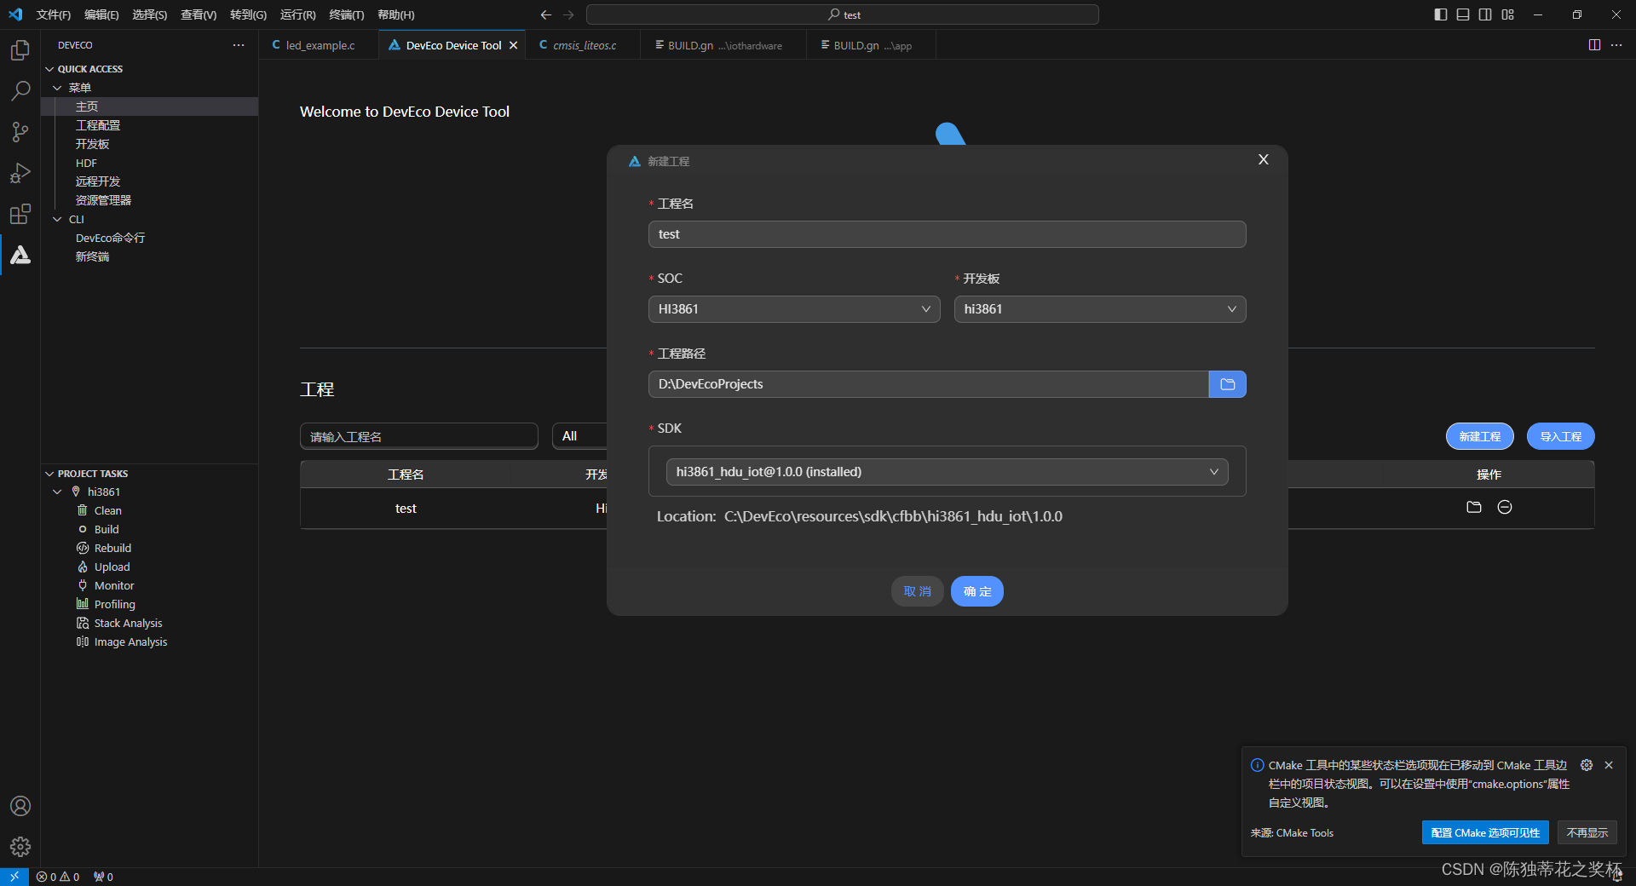
Task: Click the 请输入工程名 search field
Action: [x=418, y=436]
